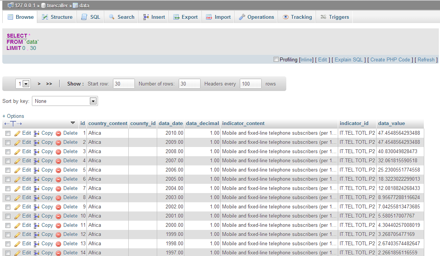The height and width of the screenshot is (256, 440).
Task: Open the Operations tab
Action: point(256,17)
